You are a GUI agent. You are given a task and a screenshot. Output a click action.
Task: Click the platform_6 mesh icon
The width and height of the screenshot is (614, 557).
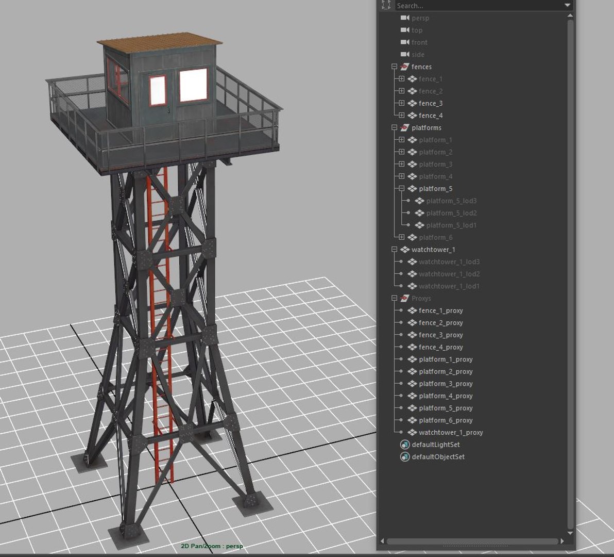[412, 237]
